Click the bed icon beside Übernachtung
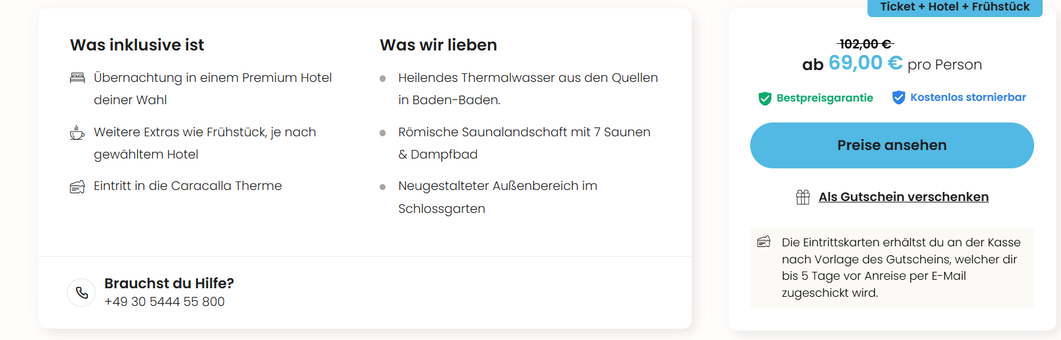This screenshot has height=340, width=1061. point(77,78)
